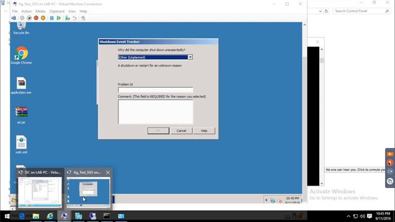The image size is (395, 222).
Task: Open the host network tray icon
Action: tap(355, 216)
